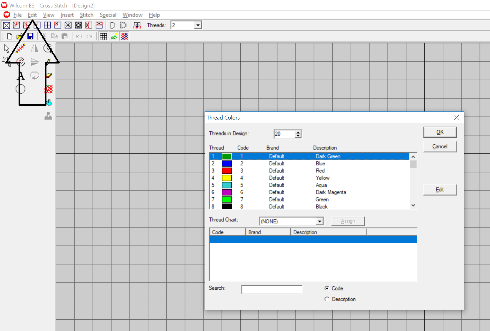Select the Red thread color swatch
The image size is (490, 331).
pos(227,171)
